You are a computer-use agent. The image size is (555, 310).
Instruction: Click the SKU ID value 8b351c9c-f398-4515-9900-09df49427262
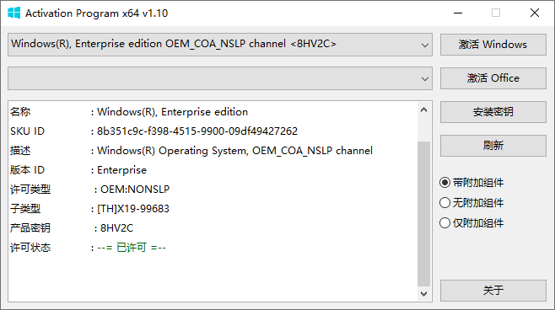click(197, 131)
